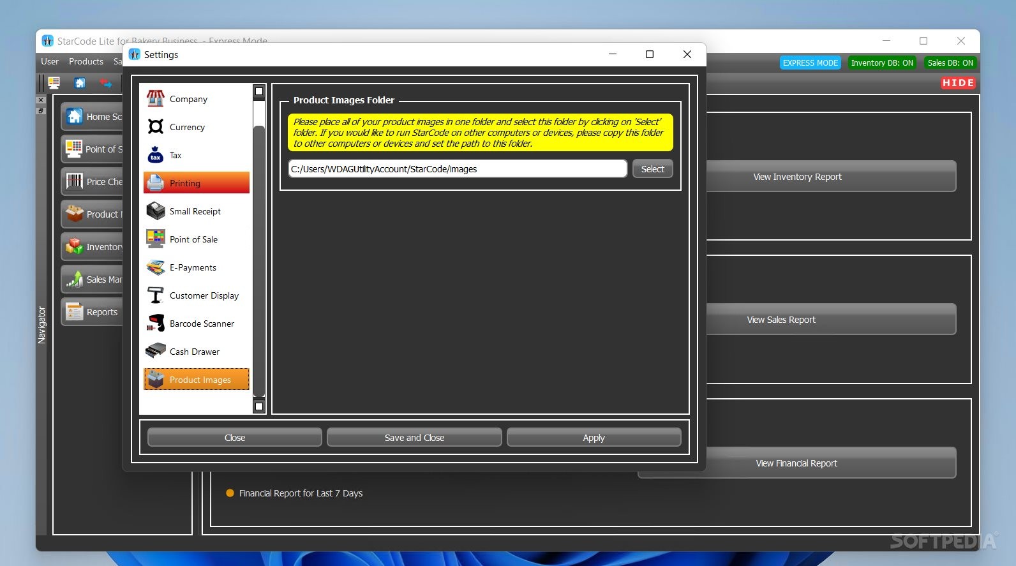
Task: Click the Apply button
Action: [x=594, y=438]
